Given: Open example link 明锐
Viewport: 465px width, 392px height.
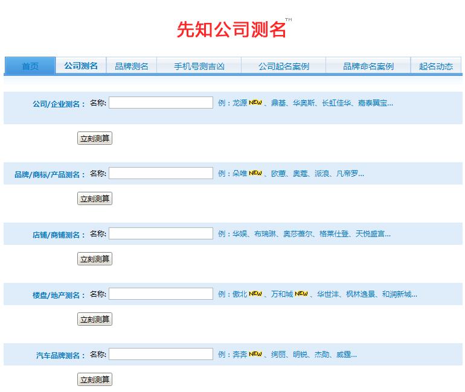Looking at the screenshot, I should (300, 355).
